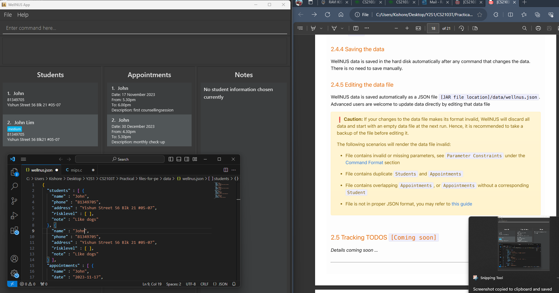The image size is (559, 293).
Task: Show errors and warnings in VS Code status bar
Action: pyautogui.click(x=28, y=284)
